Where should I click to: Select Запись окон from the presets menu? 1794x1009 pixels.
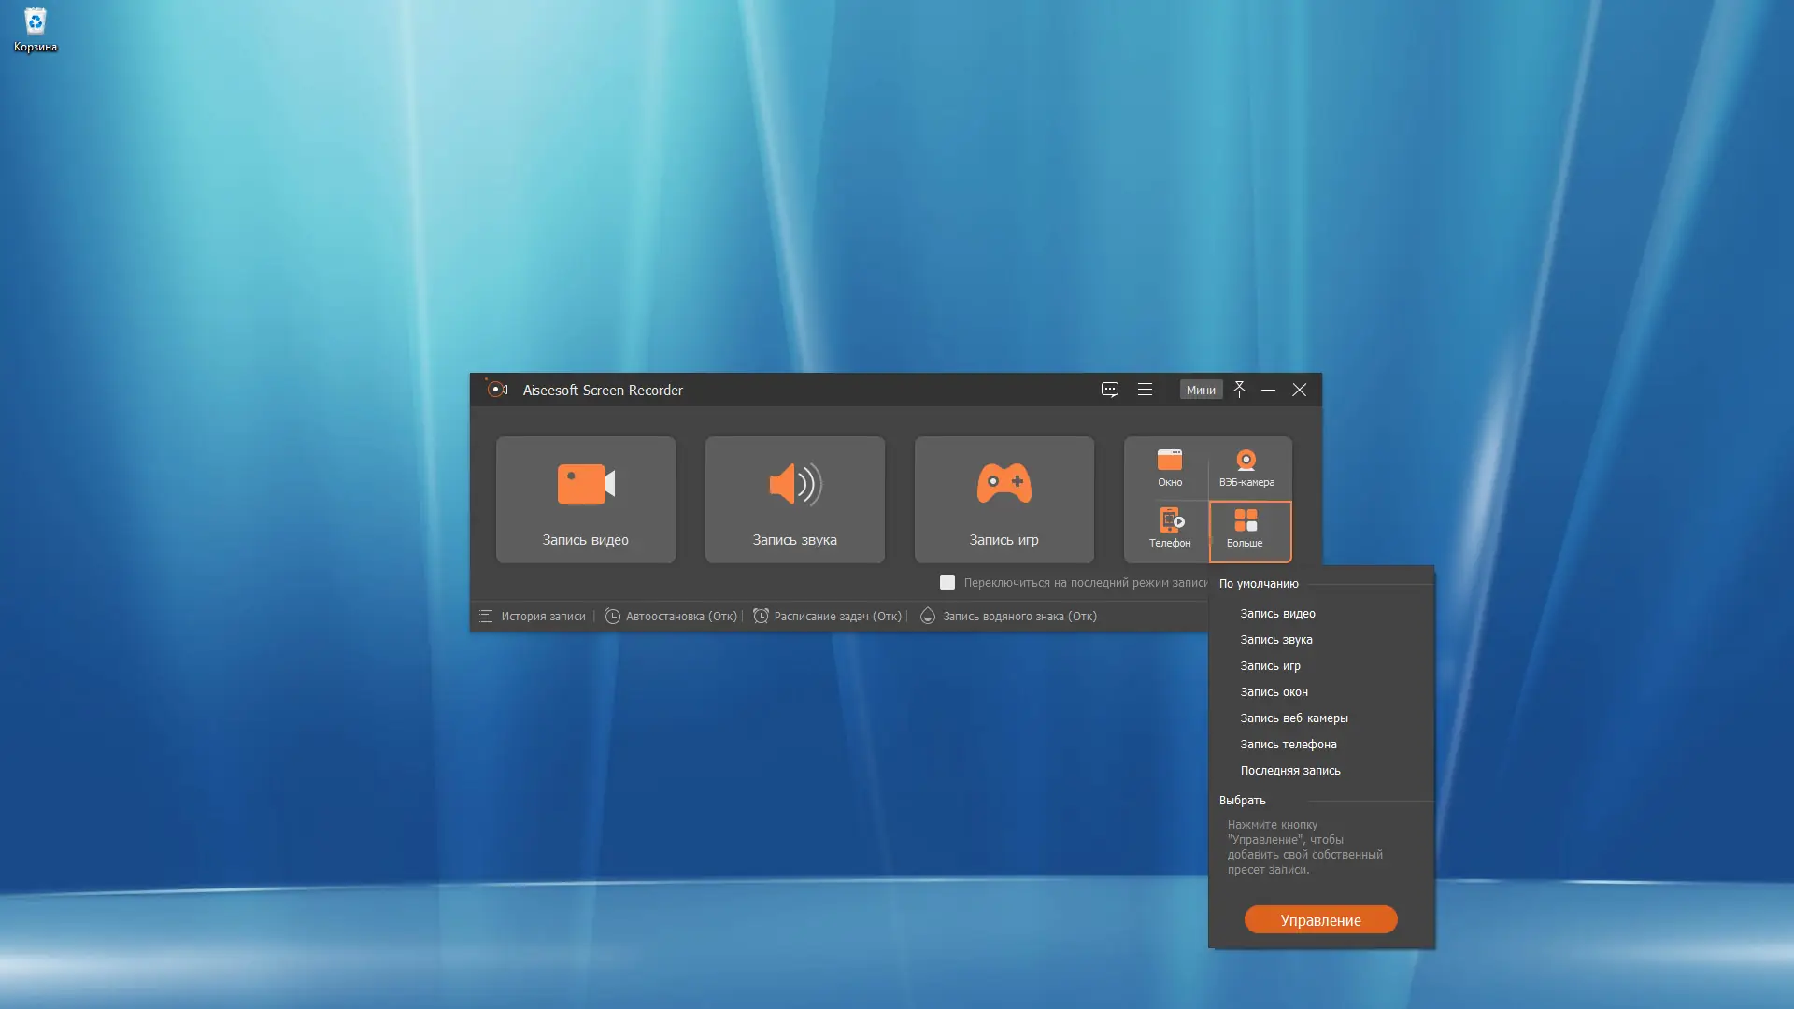coord(1273,691)
